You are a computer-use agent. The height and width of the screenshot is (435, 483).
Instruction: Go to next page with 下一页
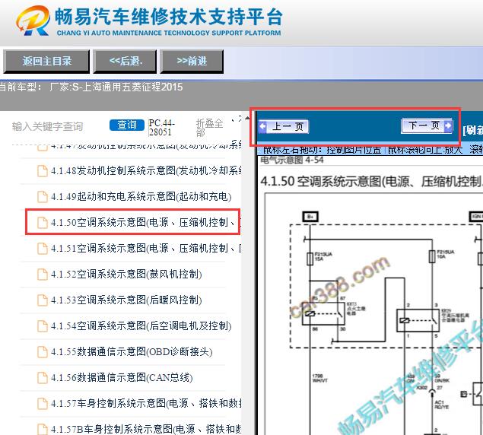pos(427,125)
